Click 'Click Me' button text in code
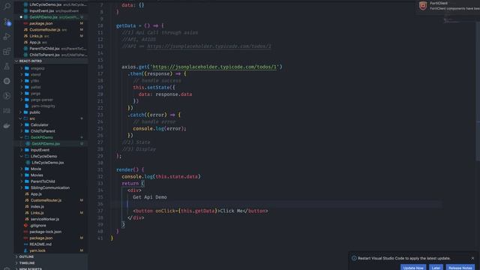 pos(232,211)
